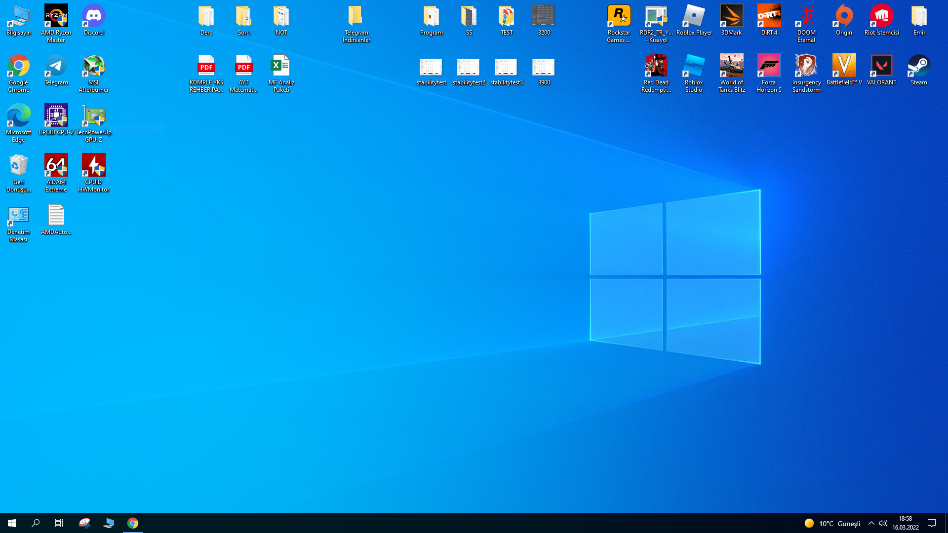Select the CPUID HWMonitor shortcut
Image resolution: width=948 pixels, height=533 pixels.
tap(94, 173)
